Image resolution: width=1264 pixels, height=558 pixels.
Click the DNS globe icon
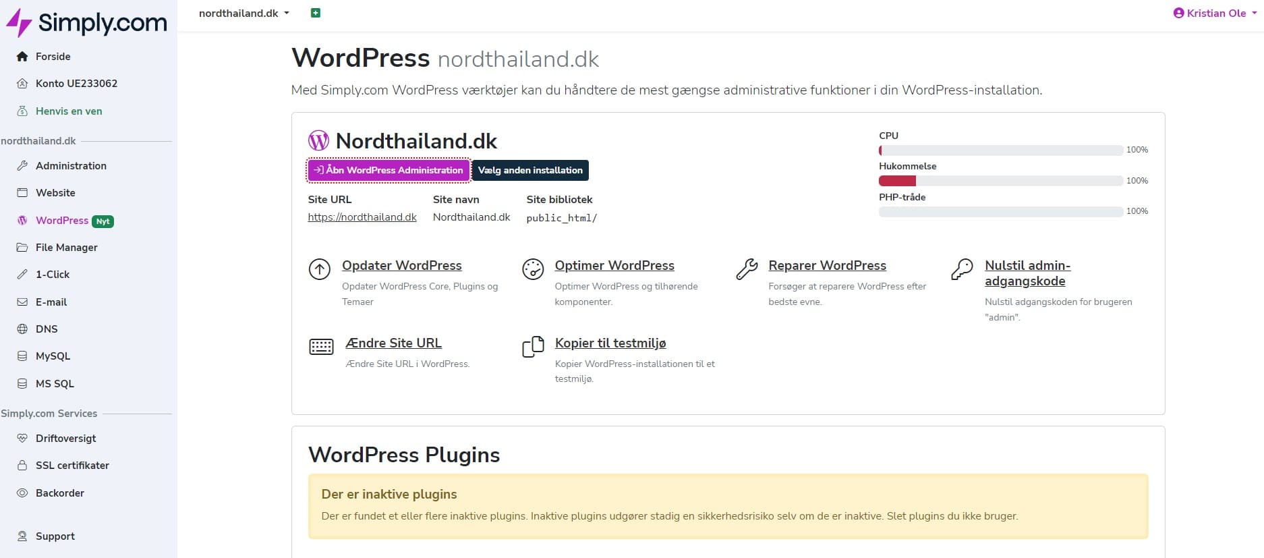tap(22, 329)
